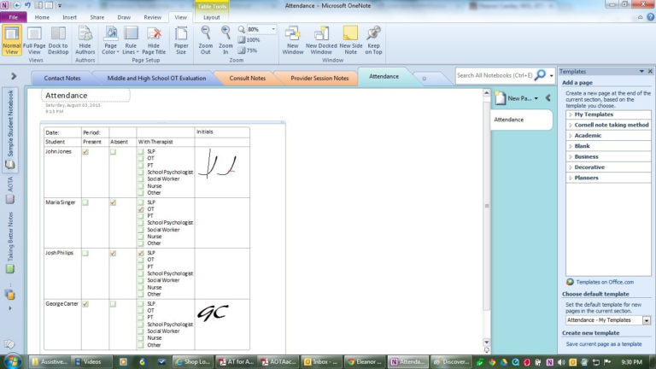Image resolution: width=656 pixels, height=369 pixels.
Task: Click the Undo button in title bar
Action: coord(27,5)
